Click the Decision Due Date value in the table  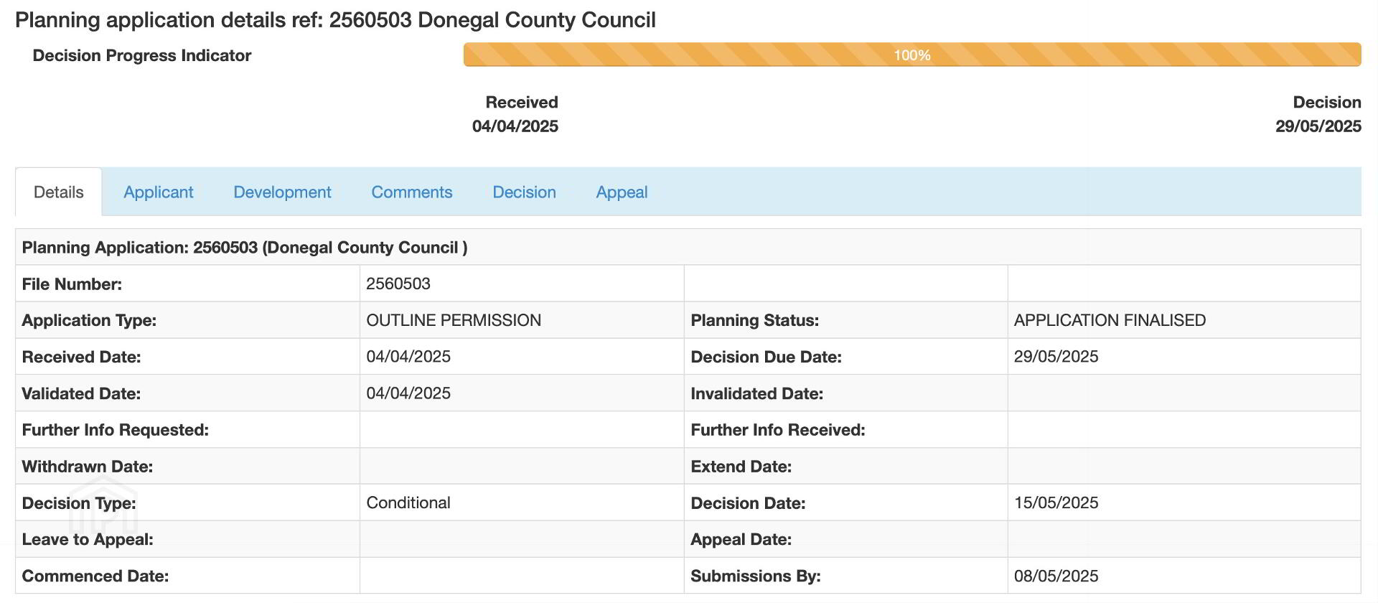[1056, 357]
